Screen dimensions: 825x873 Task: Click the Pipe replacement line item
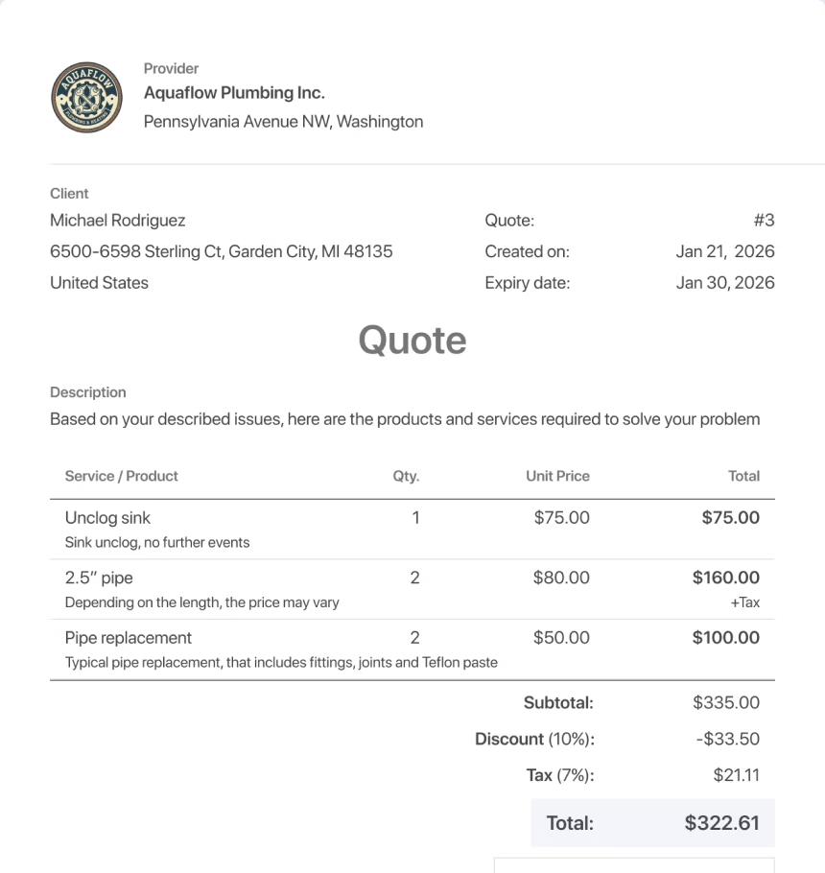[129, 638]
